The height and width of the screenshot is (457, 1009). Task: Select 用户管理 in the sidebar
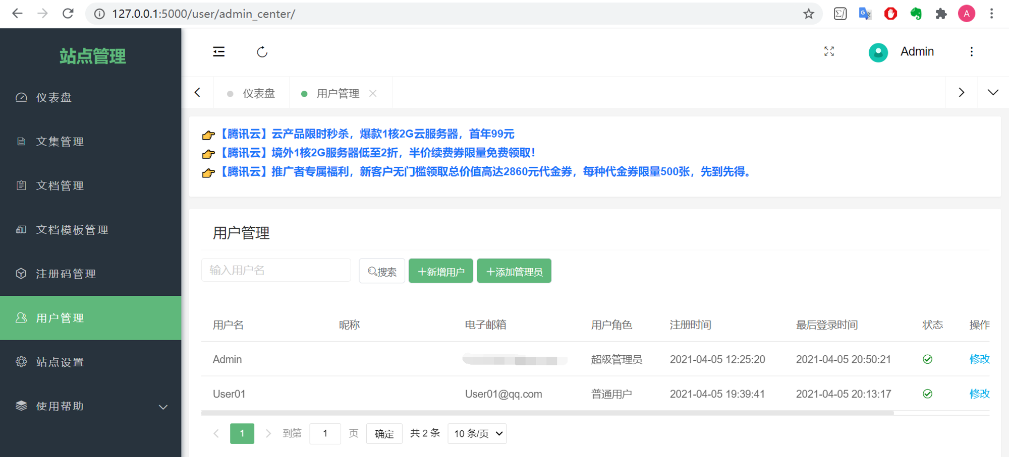click(x=91, y=318)
